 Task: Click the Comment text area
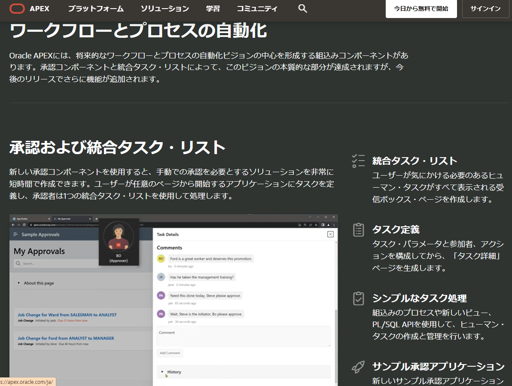point(244,336)
